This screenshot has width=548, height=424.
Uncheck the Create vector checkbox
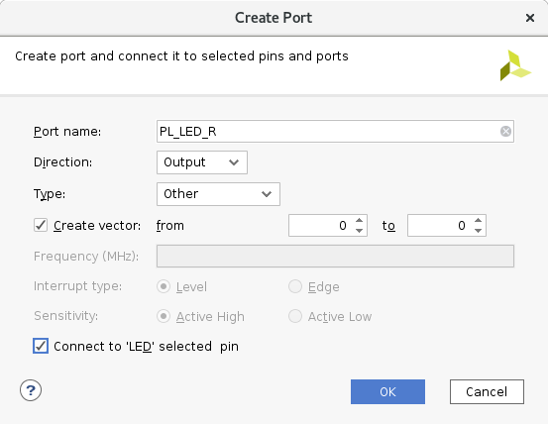pyautogui.click(x=41, y=225)
